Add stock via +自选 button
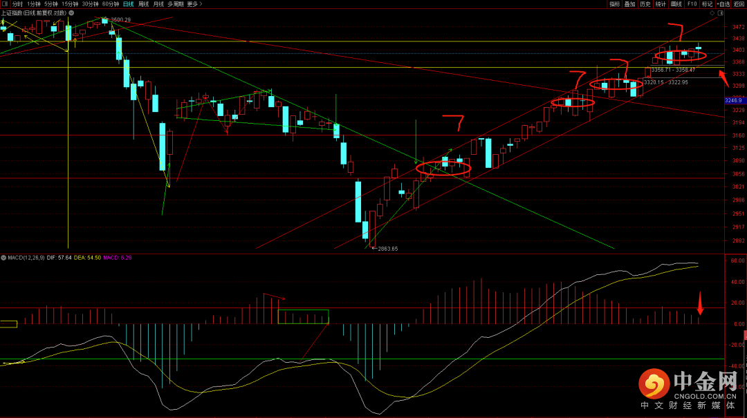Screen dimensions: 747x418 (723, 4)
